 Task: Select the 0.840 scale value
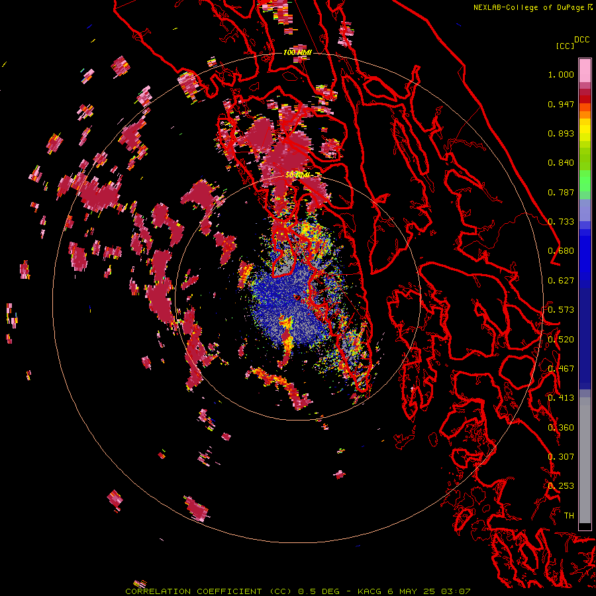tap(561, 163)
